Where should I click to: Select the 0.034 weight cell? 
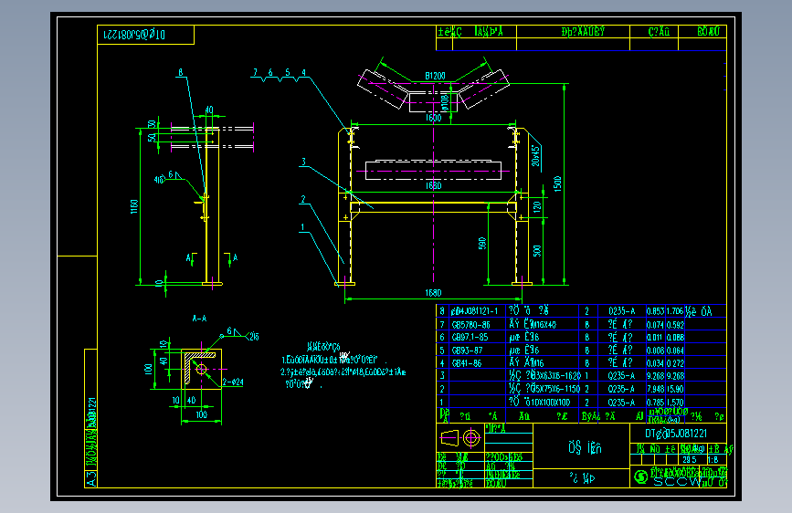pos(655,363)
